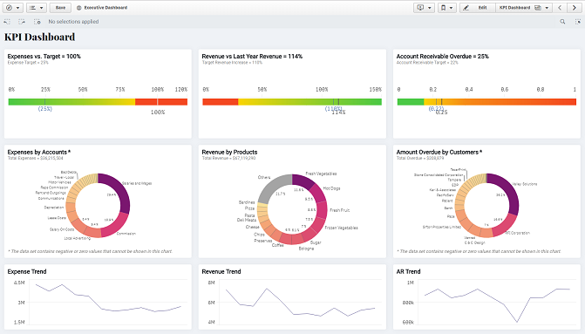Open the bookmarks menu
Screen dimensions: 585x334
click(x=446, y=8)
